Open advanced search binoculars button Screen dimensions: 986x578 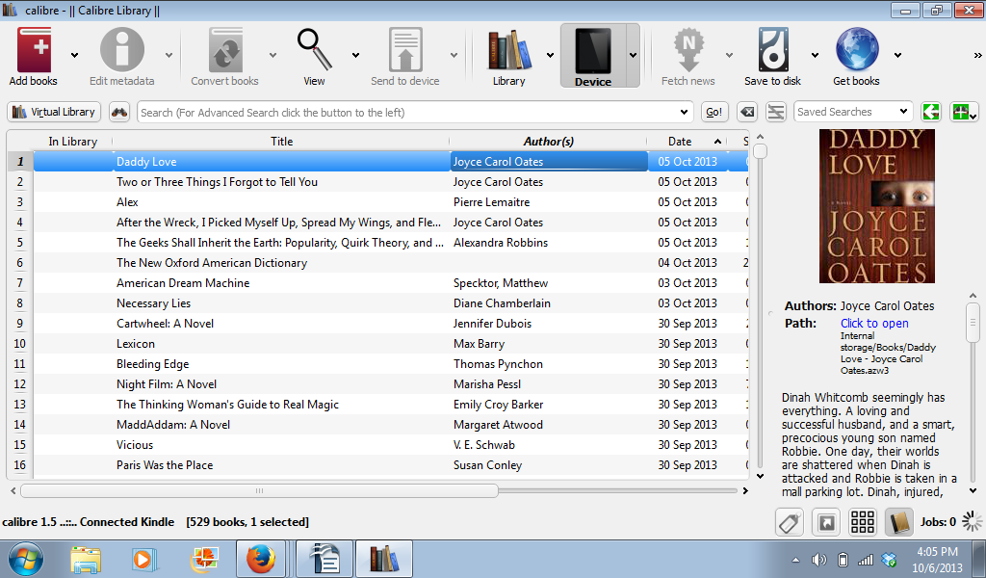(x=118, y=112)
